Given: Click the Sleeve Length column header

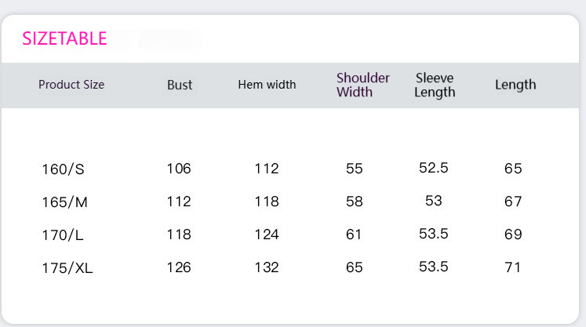Looking at the screenshot, I should [435, 85].
